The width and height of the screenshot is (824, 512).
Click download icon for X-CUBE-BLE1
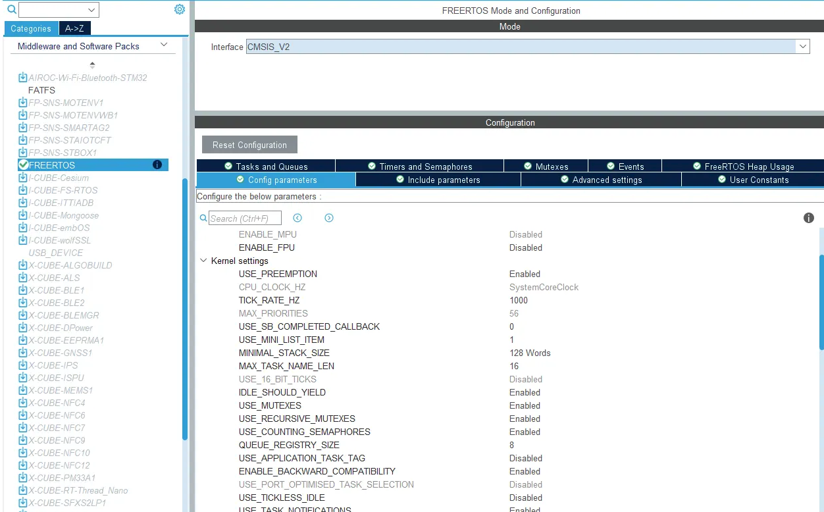[x=23, y=290]
